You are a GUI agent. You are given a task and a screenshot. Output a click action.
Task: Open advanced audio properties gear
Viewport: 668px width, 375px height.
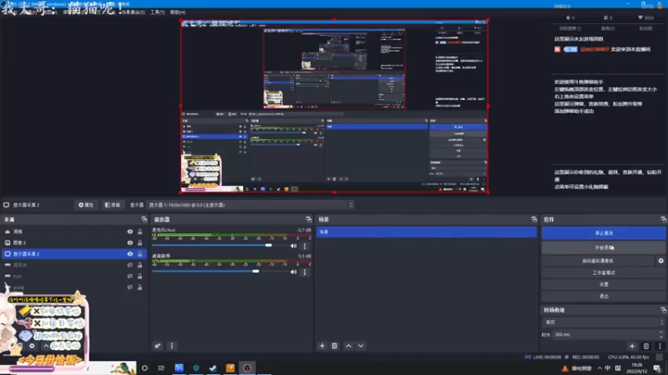pyautogui.click(x=158, y=346)
